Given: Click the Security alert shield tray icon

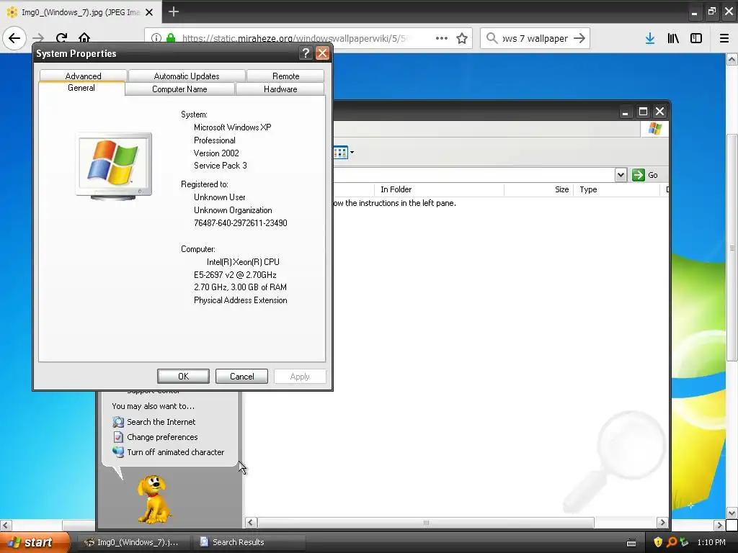Looking at the screenshot, I should click(658, 542).
